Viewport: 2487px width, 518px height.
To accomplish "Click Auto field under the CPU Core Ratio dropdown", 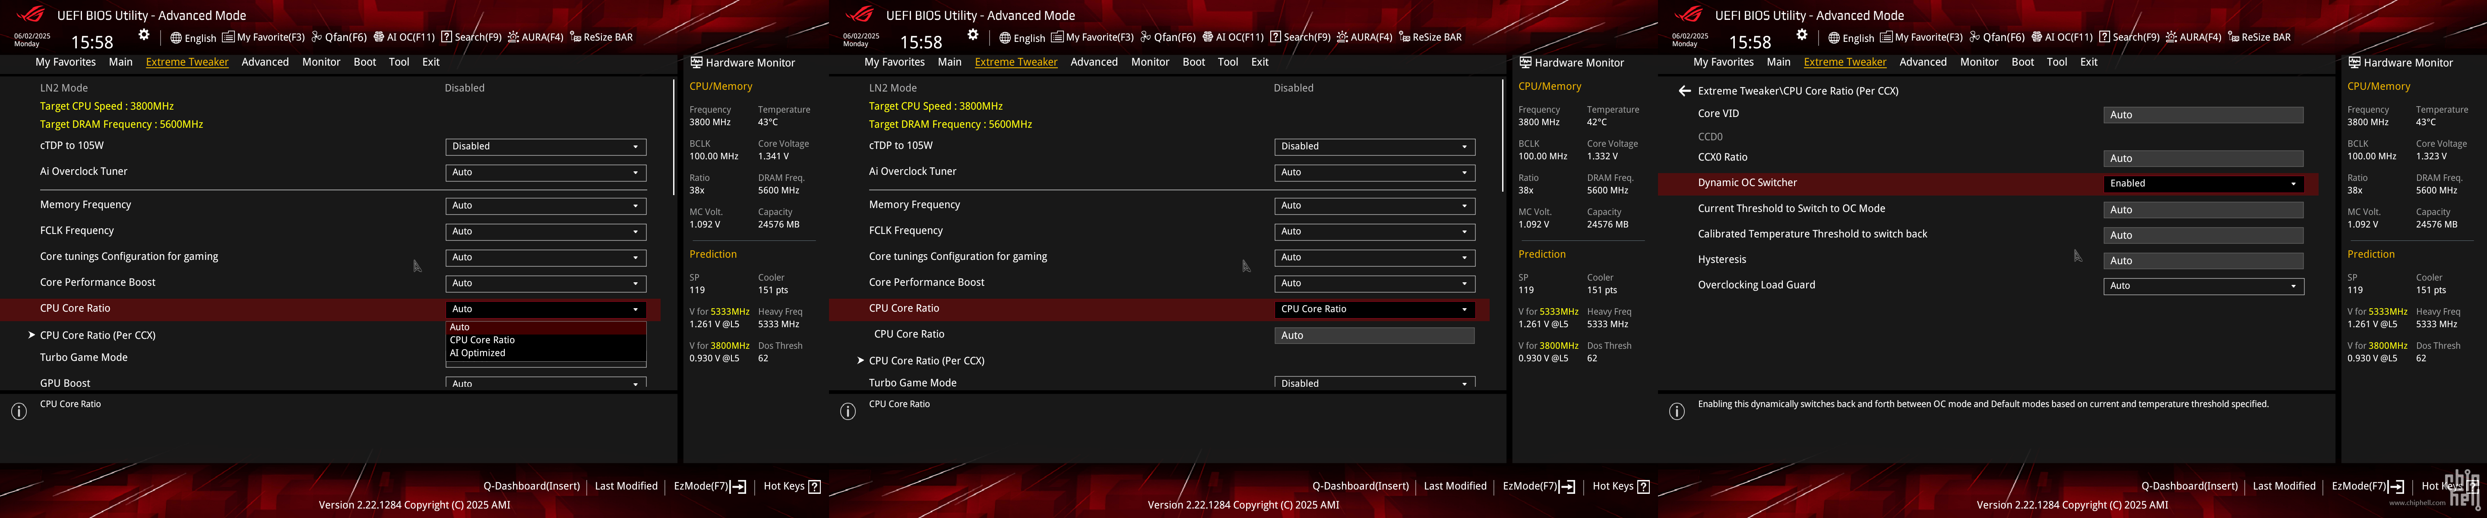I will click(x=1374, y=336).
